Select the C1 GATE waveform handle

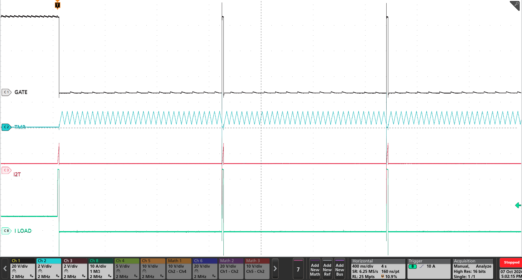pyautogui.click(x=7, y=92)
